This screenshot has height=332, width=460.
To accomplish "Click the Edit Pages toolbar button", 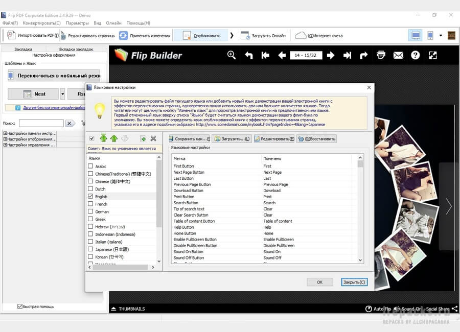I will pyautogui.click(x=88, y=35).
